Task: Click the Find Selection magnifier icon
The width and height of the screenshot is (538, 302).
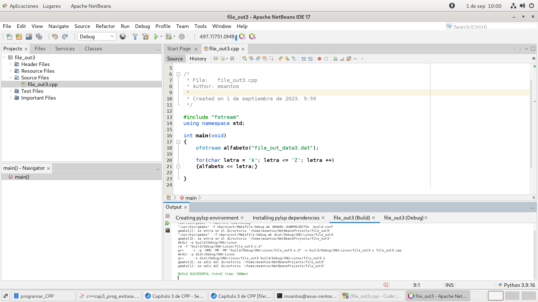Action: tap(244, 59)
